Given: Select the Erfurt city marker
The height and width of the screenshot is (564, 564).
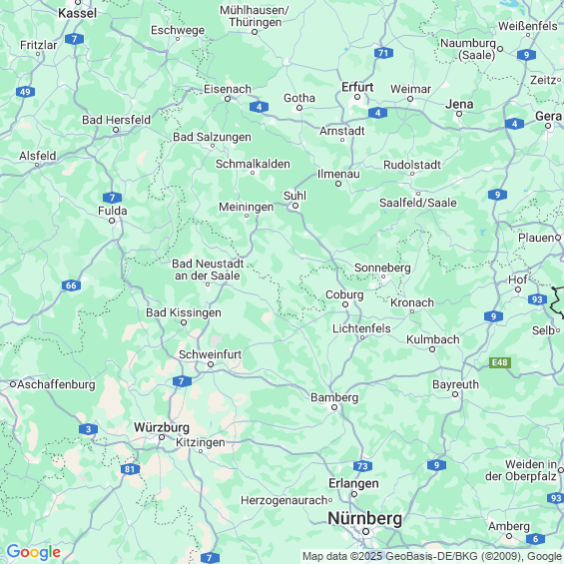Looking at the screenshot, I should point(357,97).
